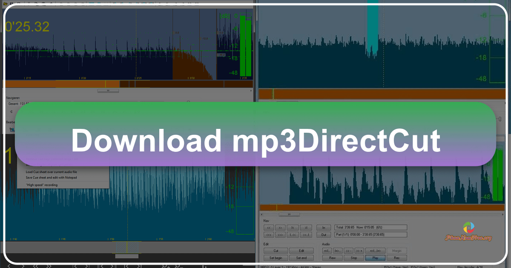Click the position slider under the top waveform
This screenshot has height=268, width=511.
click(x=108, y=90)
